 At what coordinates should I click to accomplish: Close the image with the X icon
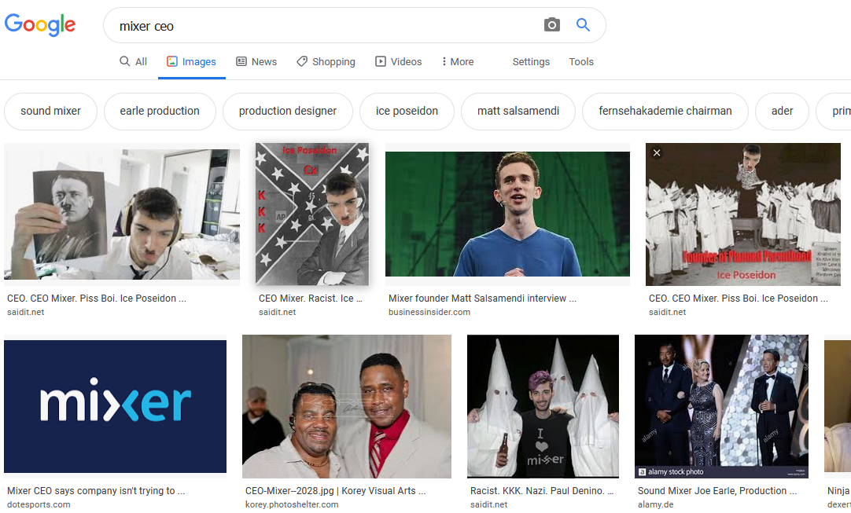657,153
